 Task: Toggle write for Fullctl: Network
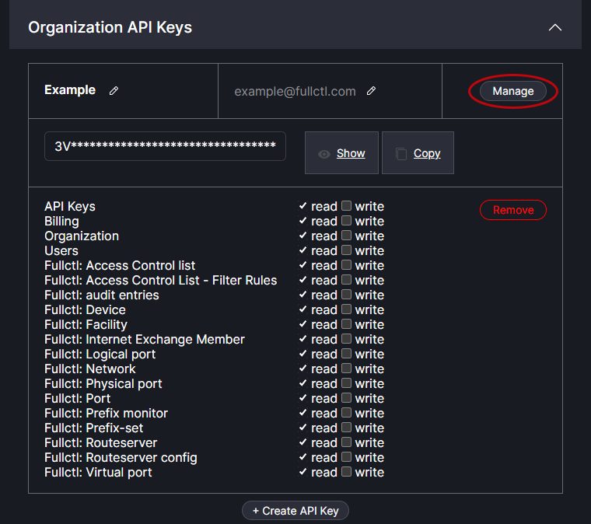347,369
